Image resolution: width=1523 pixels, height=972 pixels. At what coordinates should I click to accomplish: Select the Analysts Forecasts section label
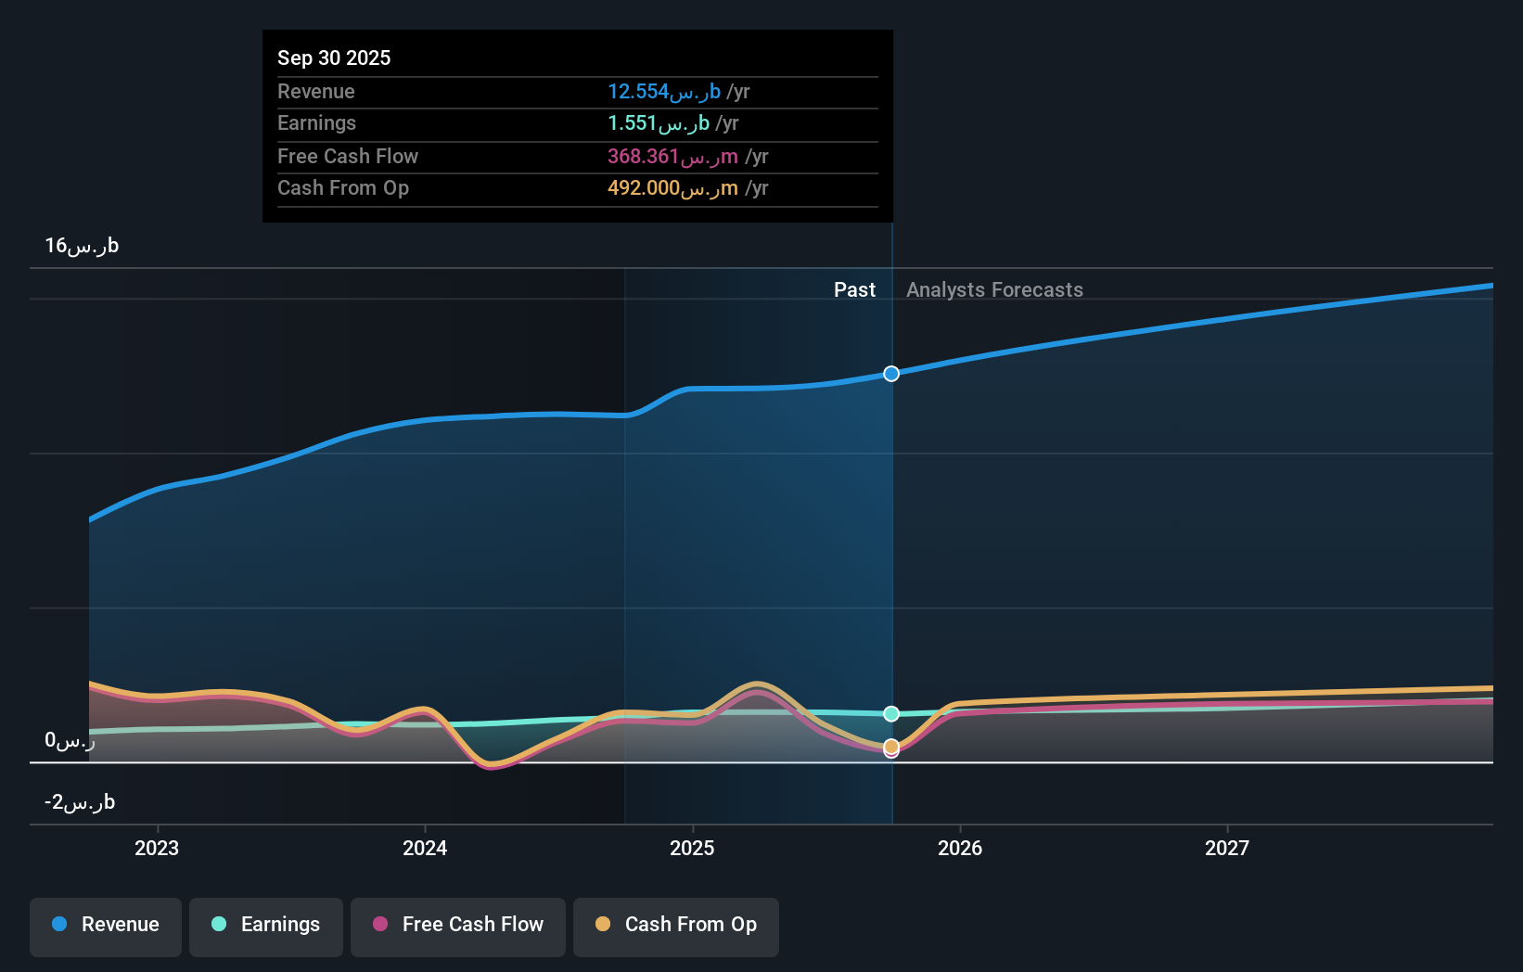point(994,289)
